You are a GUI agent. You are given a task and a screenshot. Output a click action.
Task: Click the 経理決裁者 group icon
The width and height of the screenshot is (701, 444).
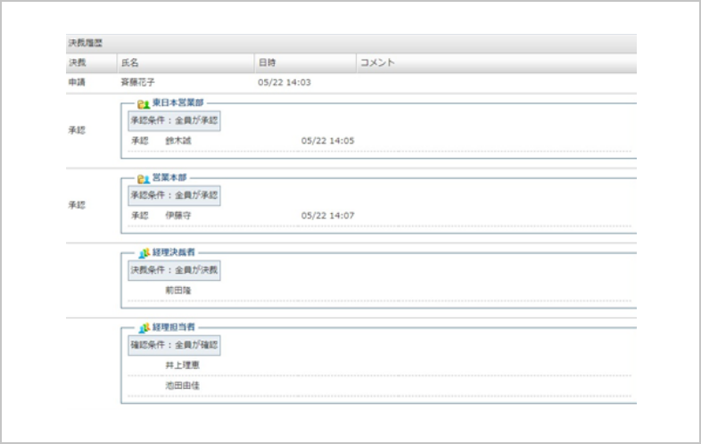coord(143,253)
